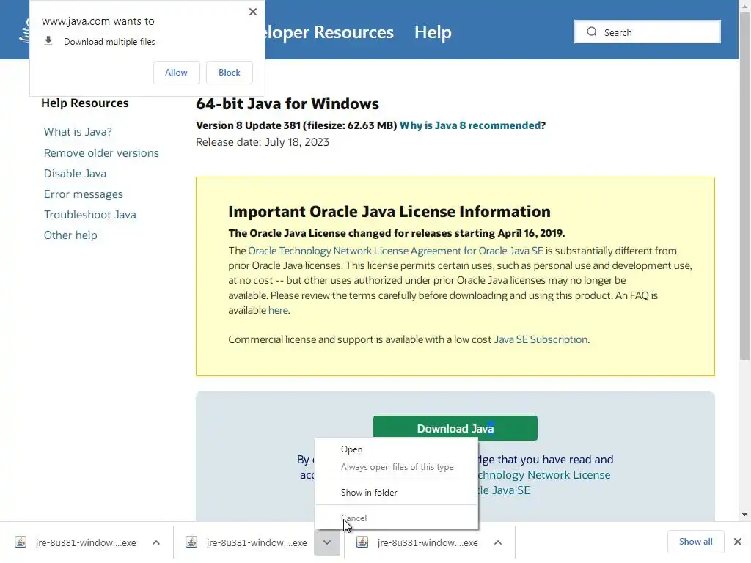
Task: Click 'Important Oracle Java License Information' heading
Action: [x=389, y=212]
